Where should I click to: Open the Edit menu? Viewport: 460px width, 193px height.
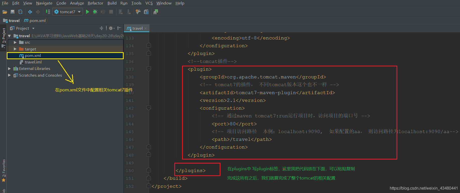click(16, 3)
